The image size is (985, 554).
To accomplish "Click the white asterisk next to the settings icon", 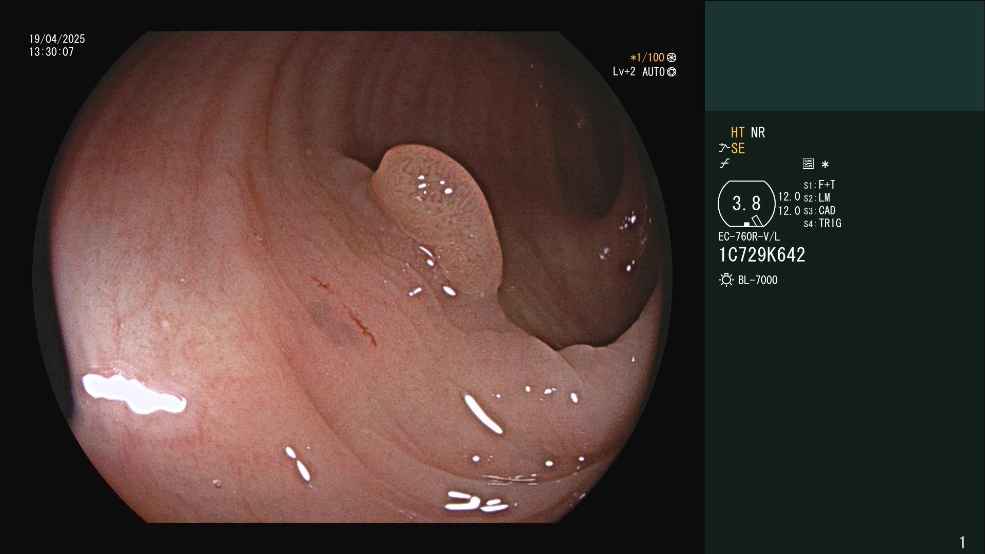I will [825, 165].
